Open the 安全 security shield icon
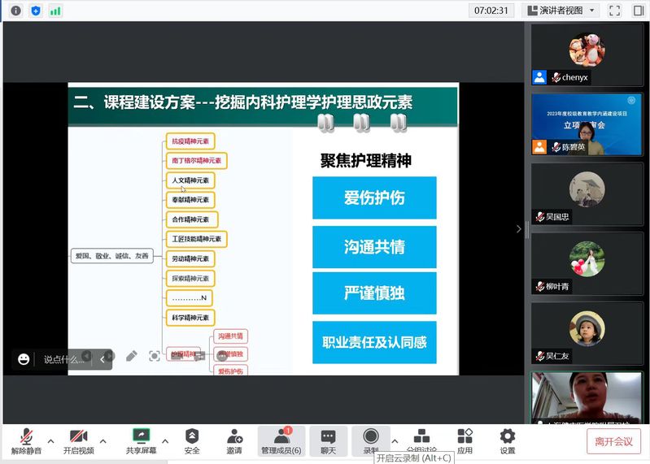 (192, 441)
